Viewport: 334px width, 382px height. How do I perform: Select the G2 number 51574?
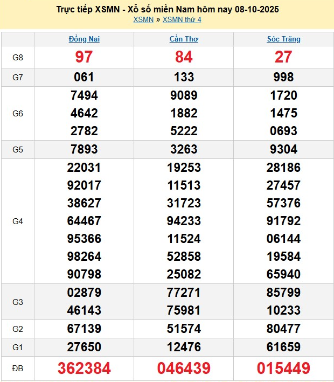(184, 328)
